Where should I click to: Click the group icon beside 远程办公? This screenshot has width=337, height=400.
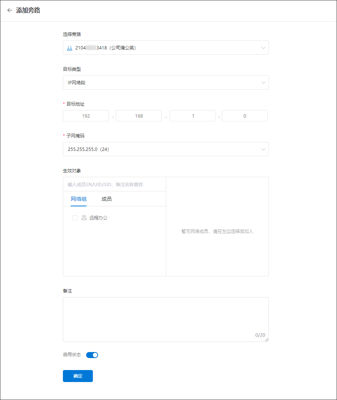pos(84,218)
